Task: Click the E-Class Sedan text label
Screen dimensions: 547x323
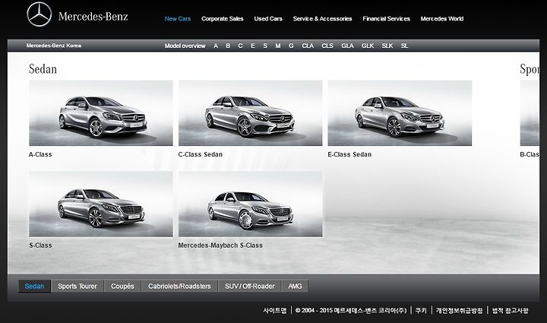Action: pyautogui.click(x=349, y=154)
